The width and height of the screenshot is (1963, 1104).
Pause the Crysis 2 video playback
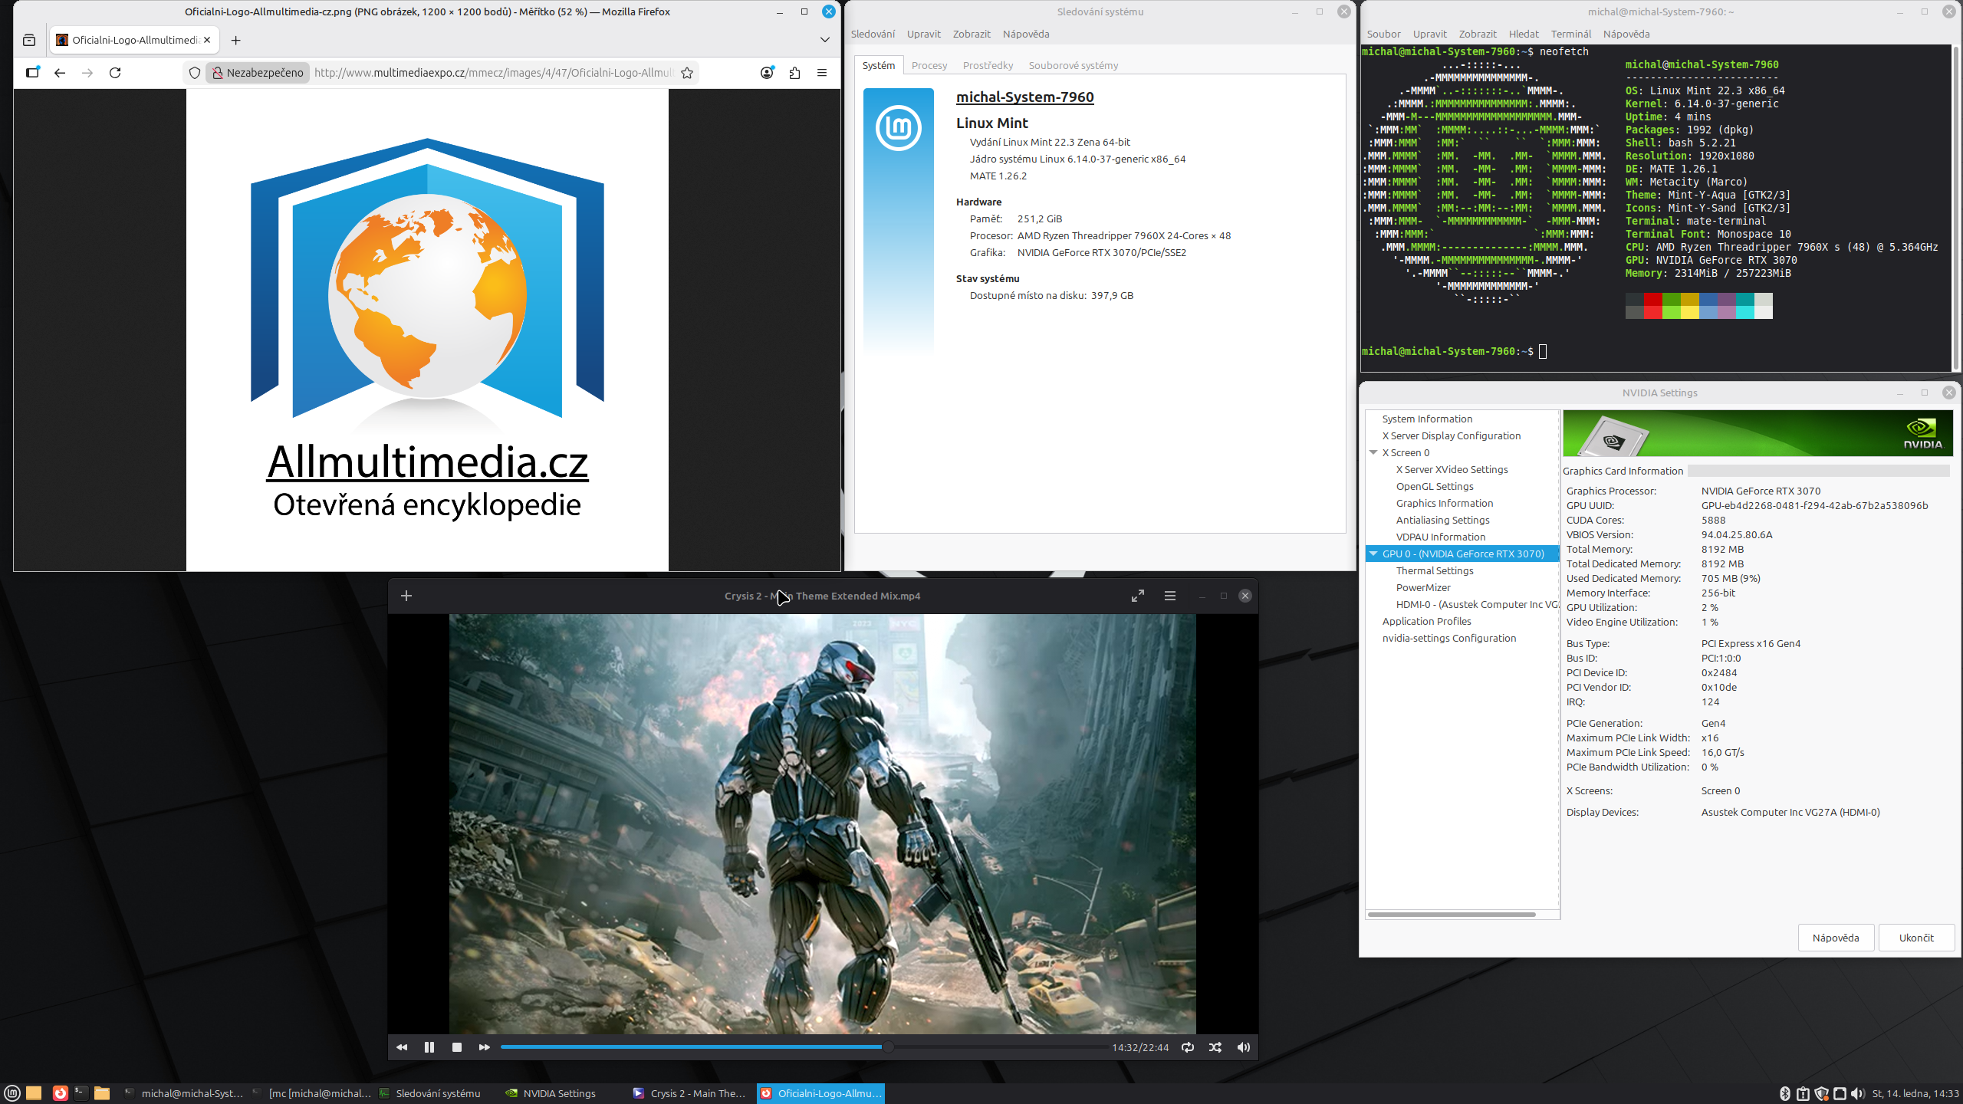coord(429,1047)
